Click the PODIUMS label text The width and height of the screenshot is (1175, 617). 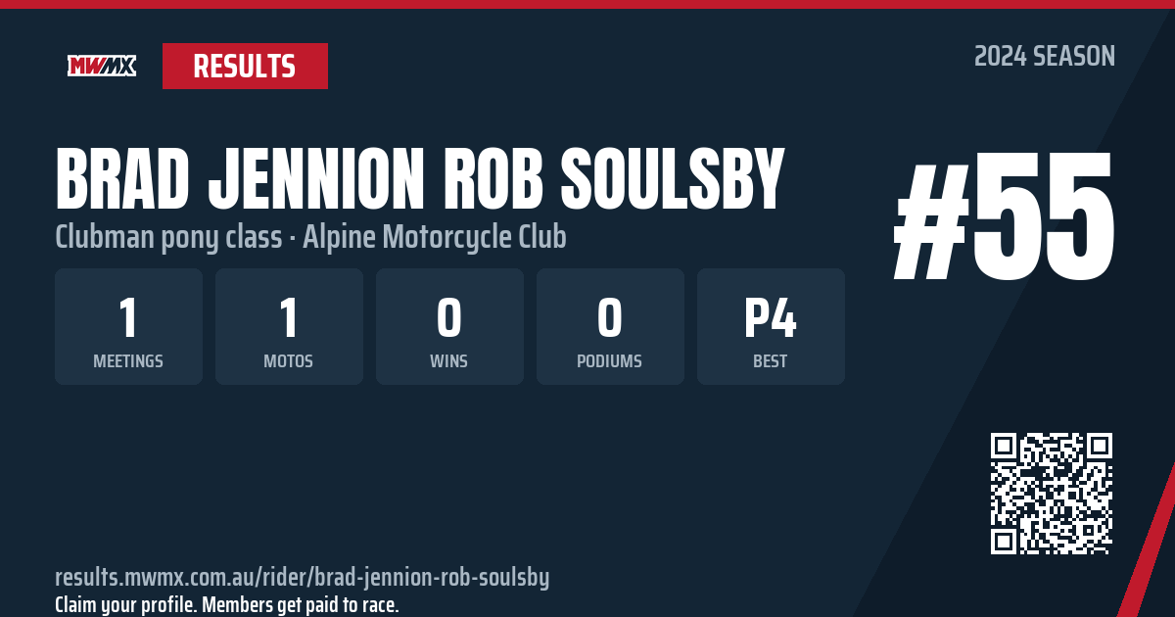(610, 361)
